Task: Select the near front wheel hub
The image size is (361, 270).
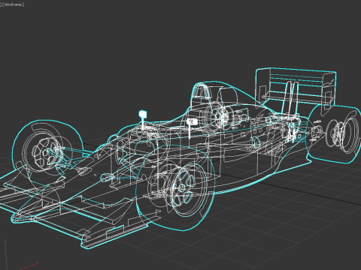Action: [x=182, y=189]
